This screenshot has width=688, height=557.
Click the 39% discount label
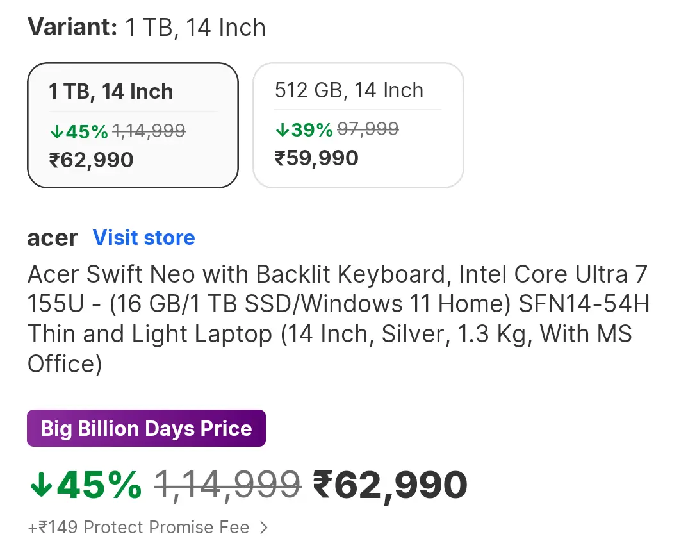click(x=312, y=130)
